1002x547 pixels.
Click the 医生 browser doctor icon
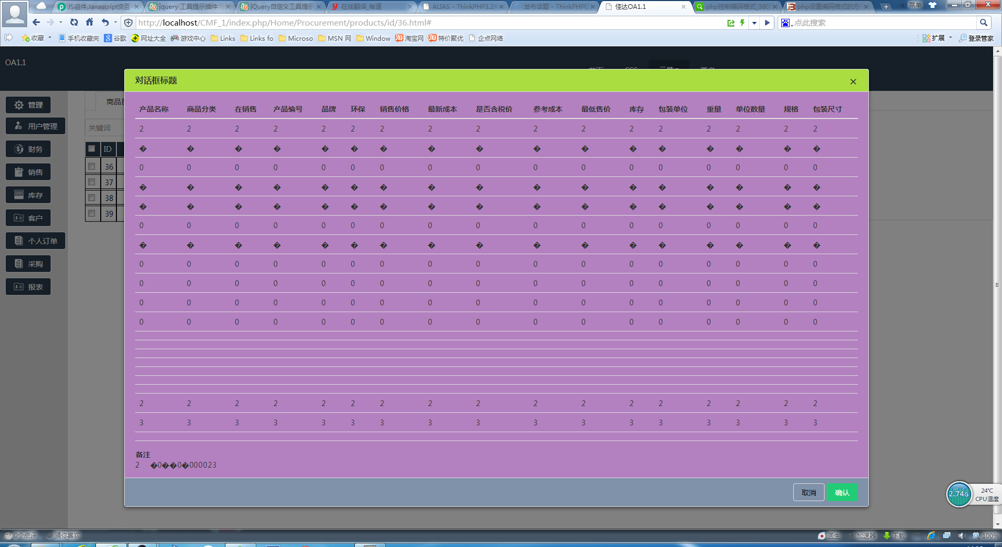pos(829,536)
